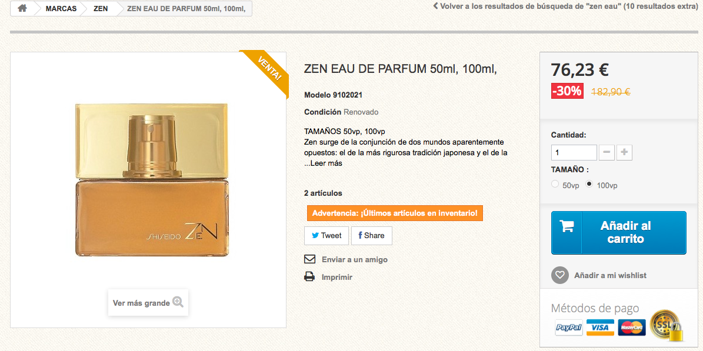Click the Visa payment logo
This screenshot has width=703, height=351.
[x=600, y=327]
